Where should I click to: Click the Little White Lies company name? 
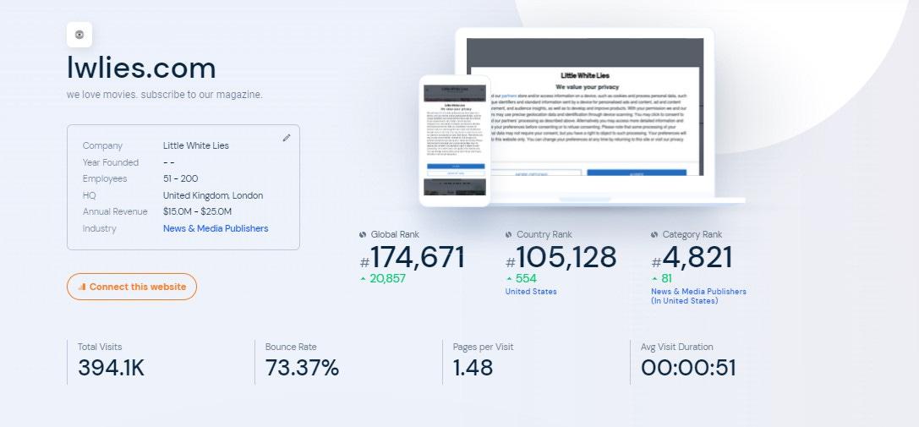[x=196, y=145]
